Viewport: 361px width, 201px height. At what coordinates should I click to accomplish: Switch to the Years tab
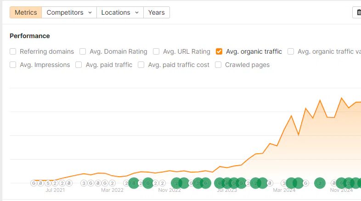156,12
